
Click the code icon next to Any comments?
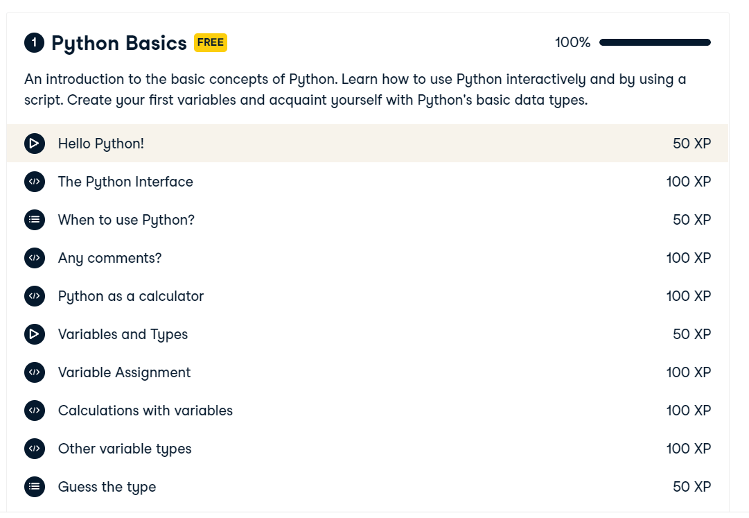pos(35,258)
